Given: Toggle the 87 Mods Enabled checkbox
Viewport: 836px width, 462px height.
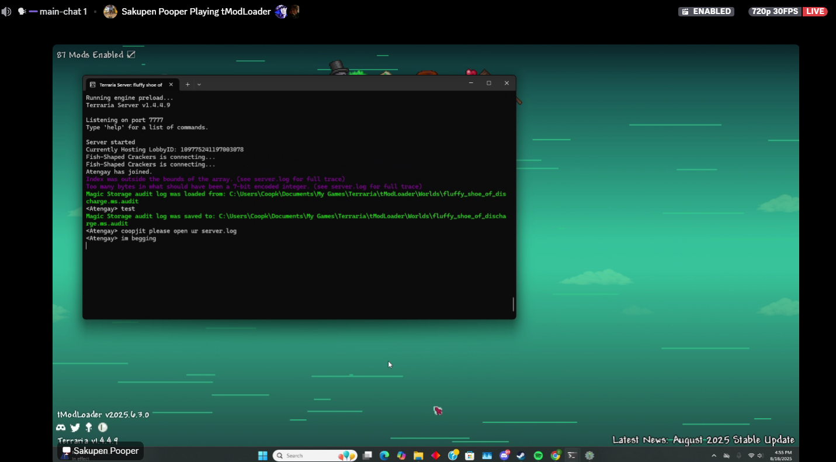Looking at the screenshot, I should (131, 54).
